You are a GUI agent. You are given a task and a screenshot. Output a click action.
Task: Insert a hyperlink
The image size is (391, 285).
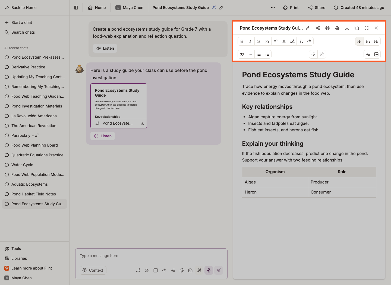point(313,54)
